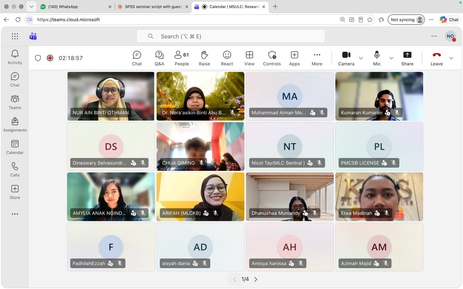Screen dimensions: 463x289
Task: Click the Teams search box
Action: coord(231,36)
